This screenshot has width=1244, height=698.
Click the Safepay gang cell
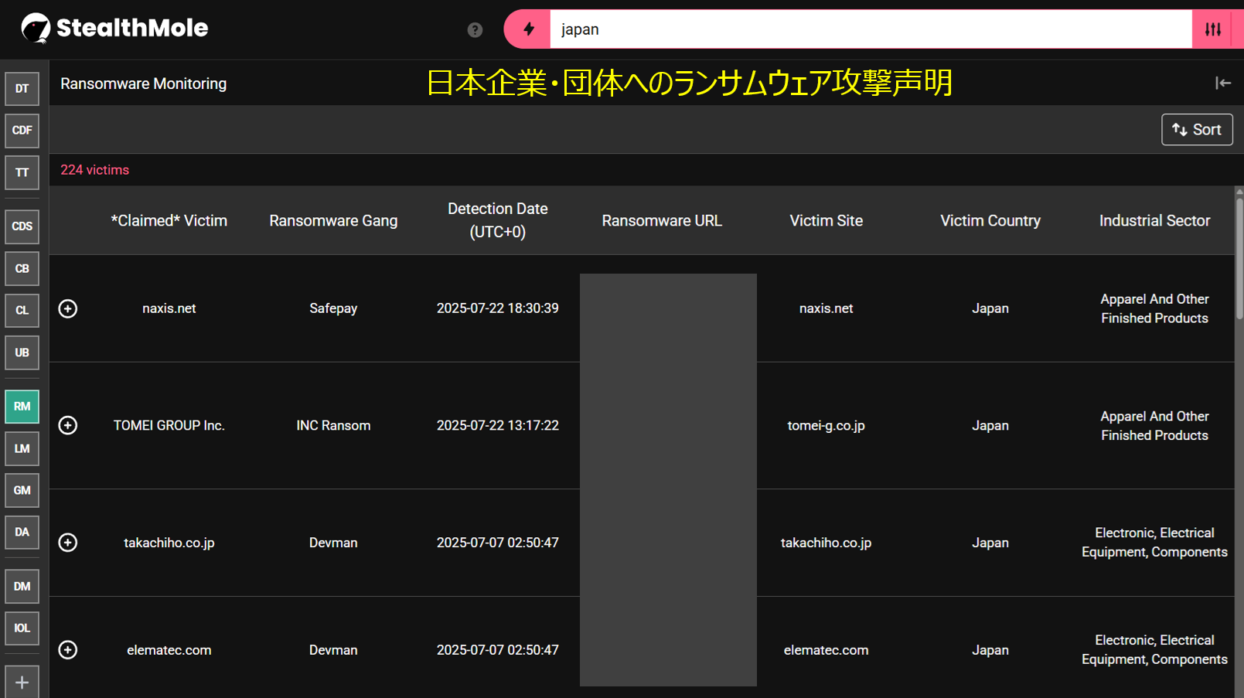tap(333, 308)
